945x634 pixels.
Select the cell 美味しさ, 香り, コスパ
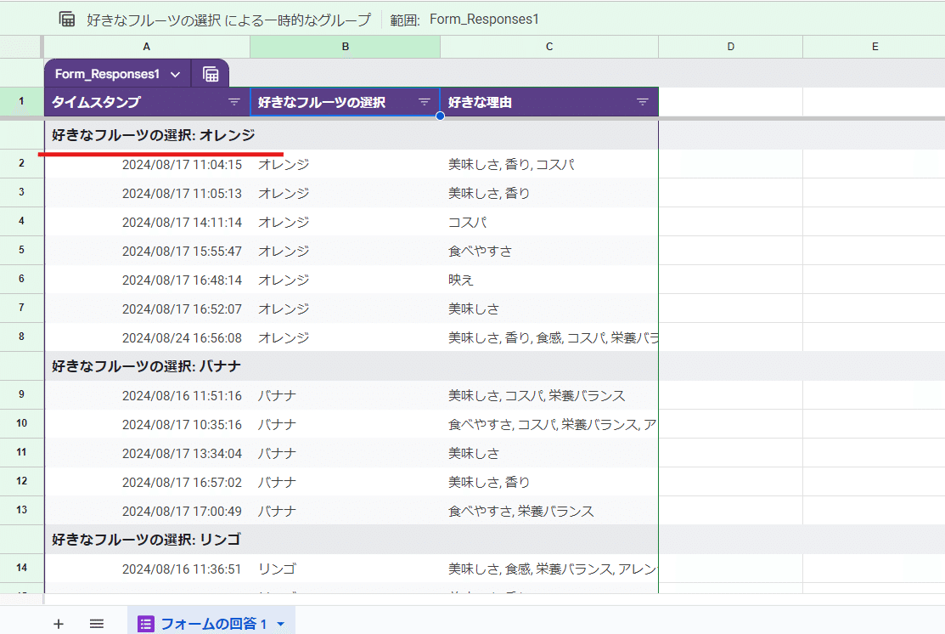(549, 164)
